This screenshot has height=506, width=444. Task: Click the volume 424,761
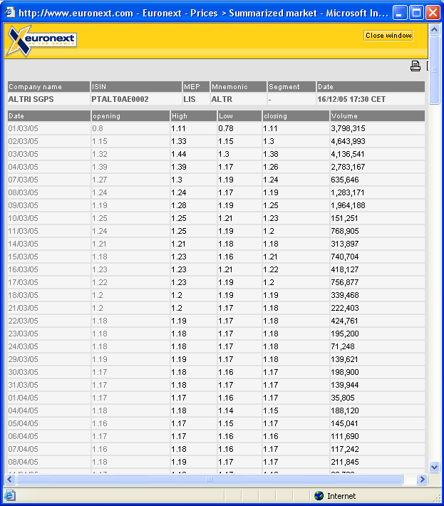pos(345,321)
